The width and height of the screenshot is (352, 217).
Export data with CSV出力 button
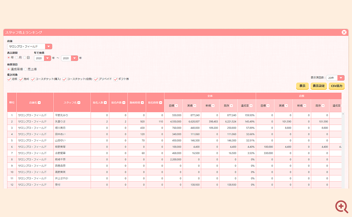pos(337,86)
